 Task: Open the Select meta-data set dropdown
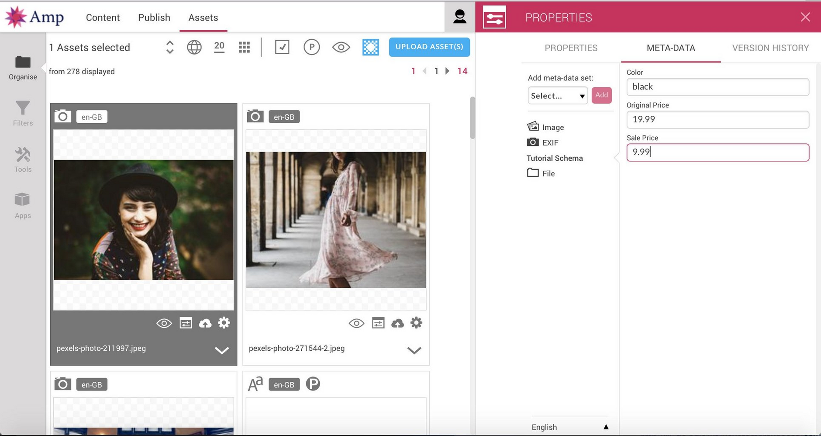558,96
